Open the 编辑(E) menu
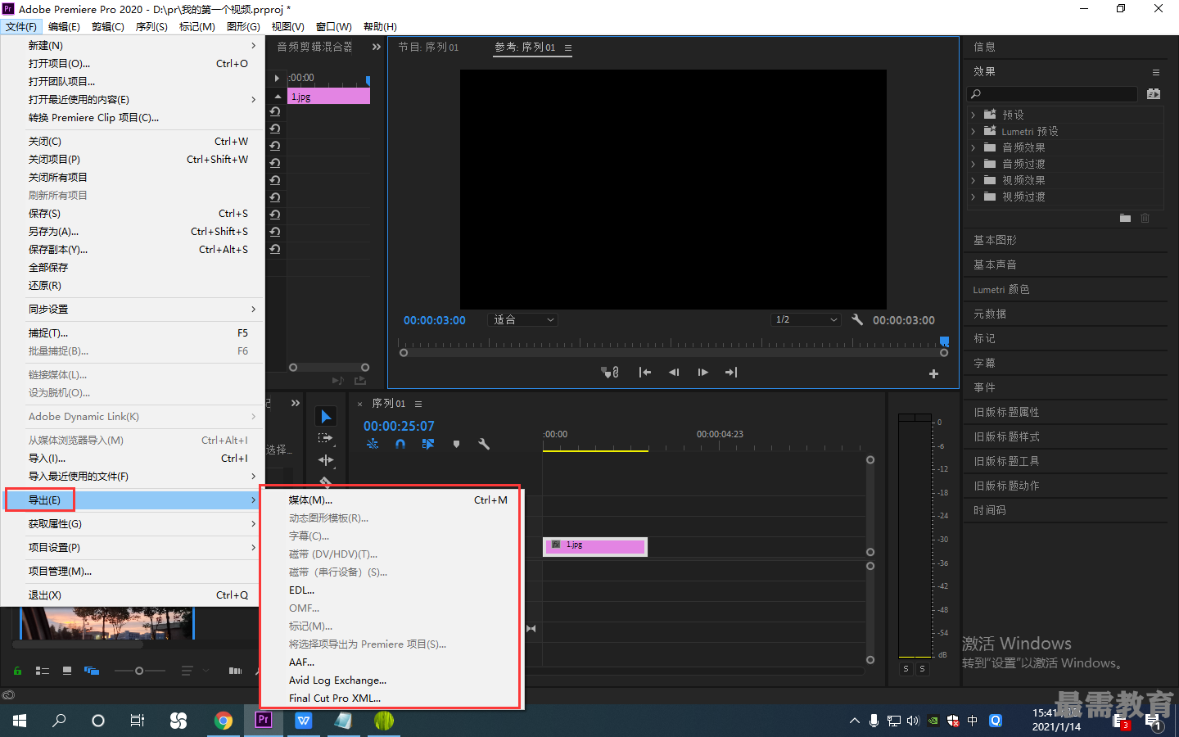 pos(64,27)
